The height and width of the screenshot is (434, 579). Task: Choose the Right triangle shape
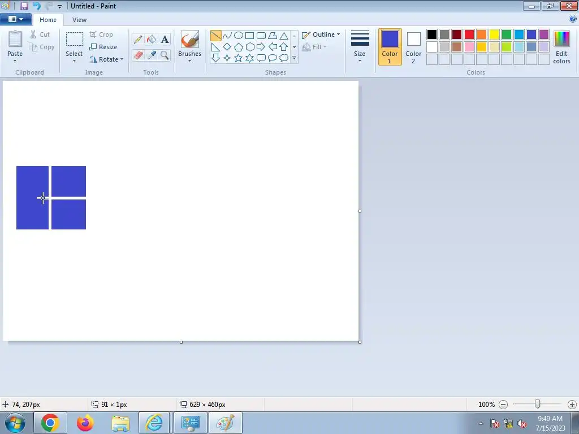pos(215,47)
